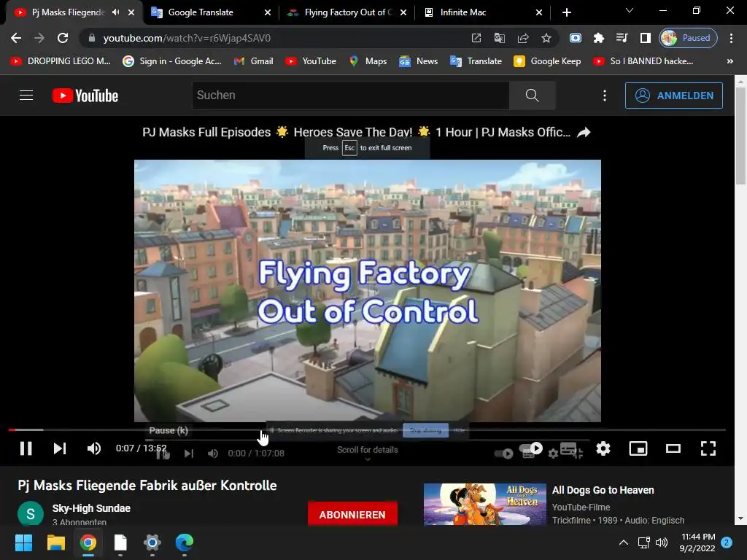The height and width of the screenshot is (560, 747).
Task: Open Sky-High Sundae channel avatar
Action: point(31,513)
